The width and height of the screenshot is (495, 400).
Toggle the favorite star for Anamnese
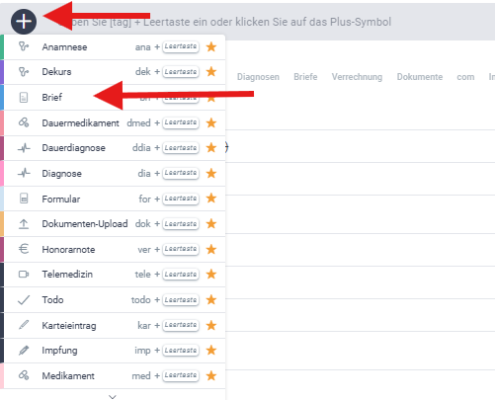coord(211,46)
